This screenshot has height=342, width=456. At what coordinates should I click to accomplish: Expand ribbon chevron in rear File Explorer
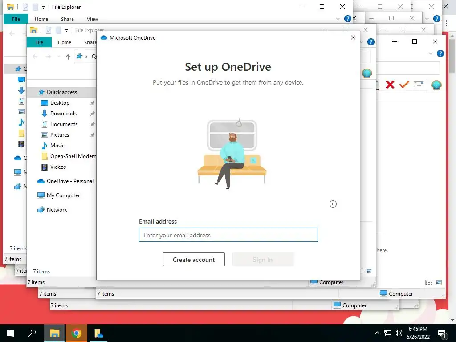point(338,19)
